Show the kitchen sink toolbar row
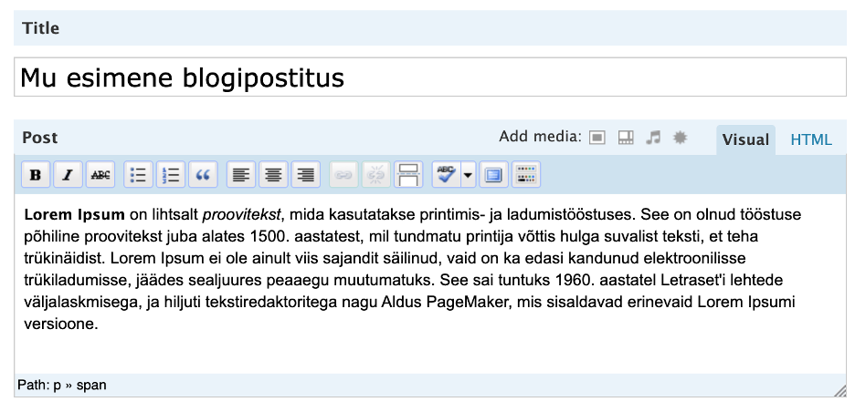855x412 pixels. coord(526,175)
